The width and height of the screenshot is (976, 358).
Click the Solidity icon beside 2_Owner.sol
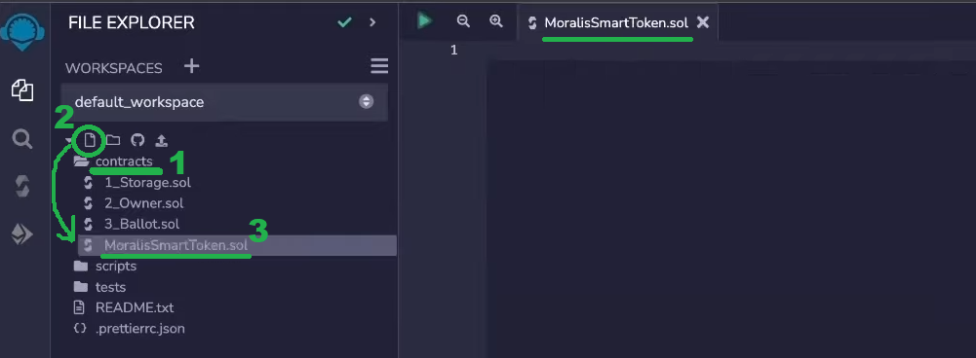[x=88, y=203]
